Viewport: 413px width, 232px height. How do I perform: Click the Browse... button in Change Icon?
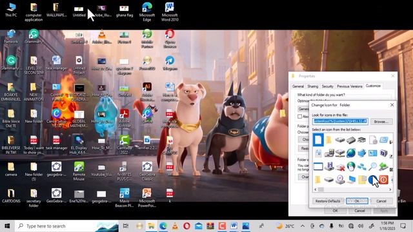381,122
